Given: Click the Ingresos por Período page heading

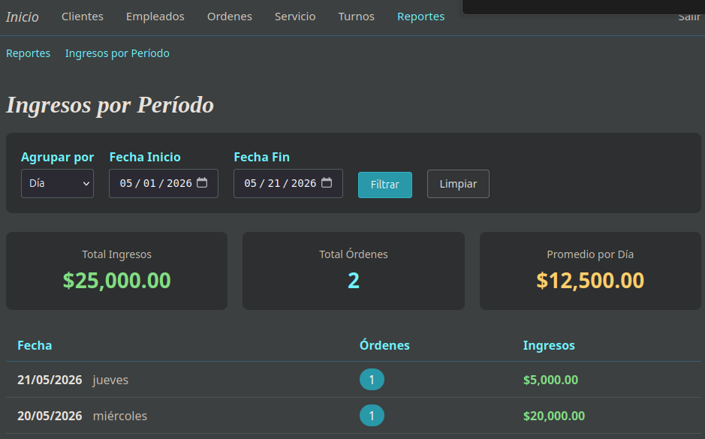Looking at the screenshot, I should [x=110, y=105].
